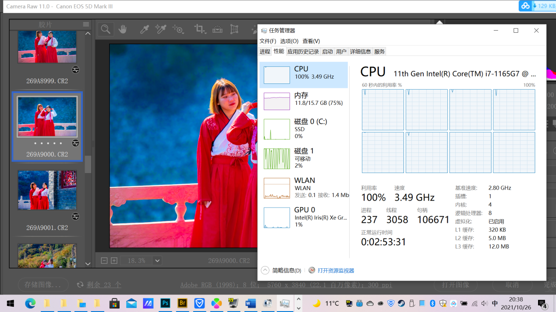Image resolution: width=556 pixels, height=312 pixels.
Task: Select the Hand tool
Action: (123, 29)
